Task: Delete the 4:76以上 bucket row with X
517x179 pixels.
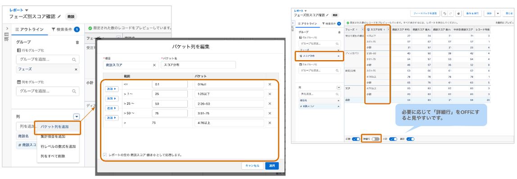Action: point(270,123)
